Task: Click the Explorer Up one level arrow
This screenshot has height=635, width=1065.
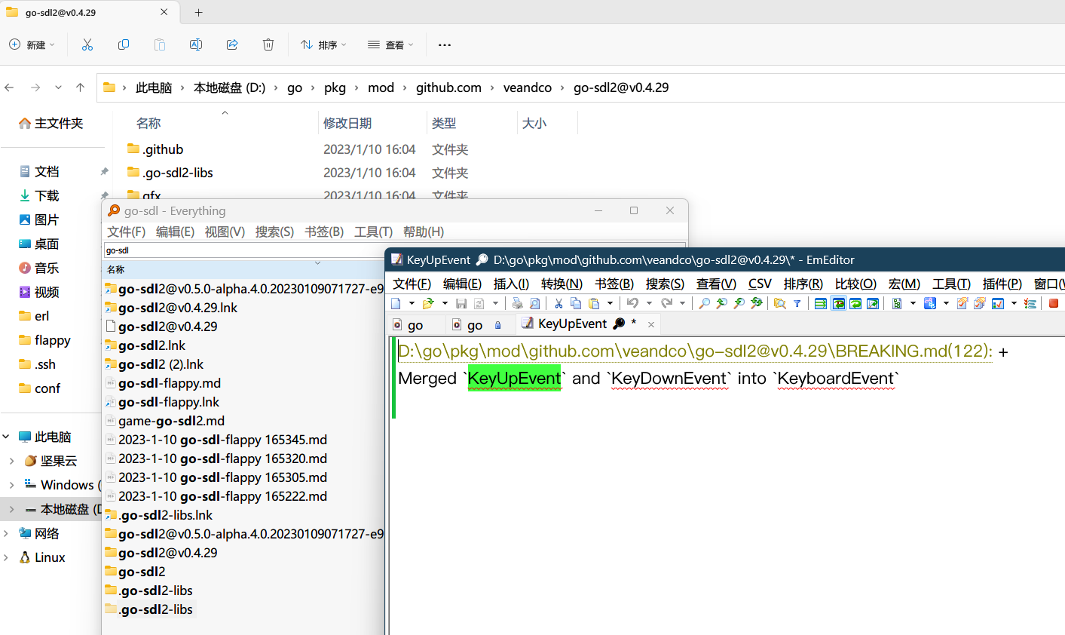Action: [80, 87]
